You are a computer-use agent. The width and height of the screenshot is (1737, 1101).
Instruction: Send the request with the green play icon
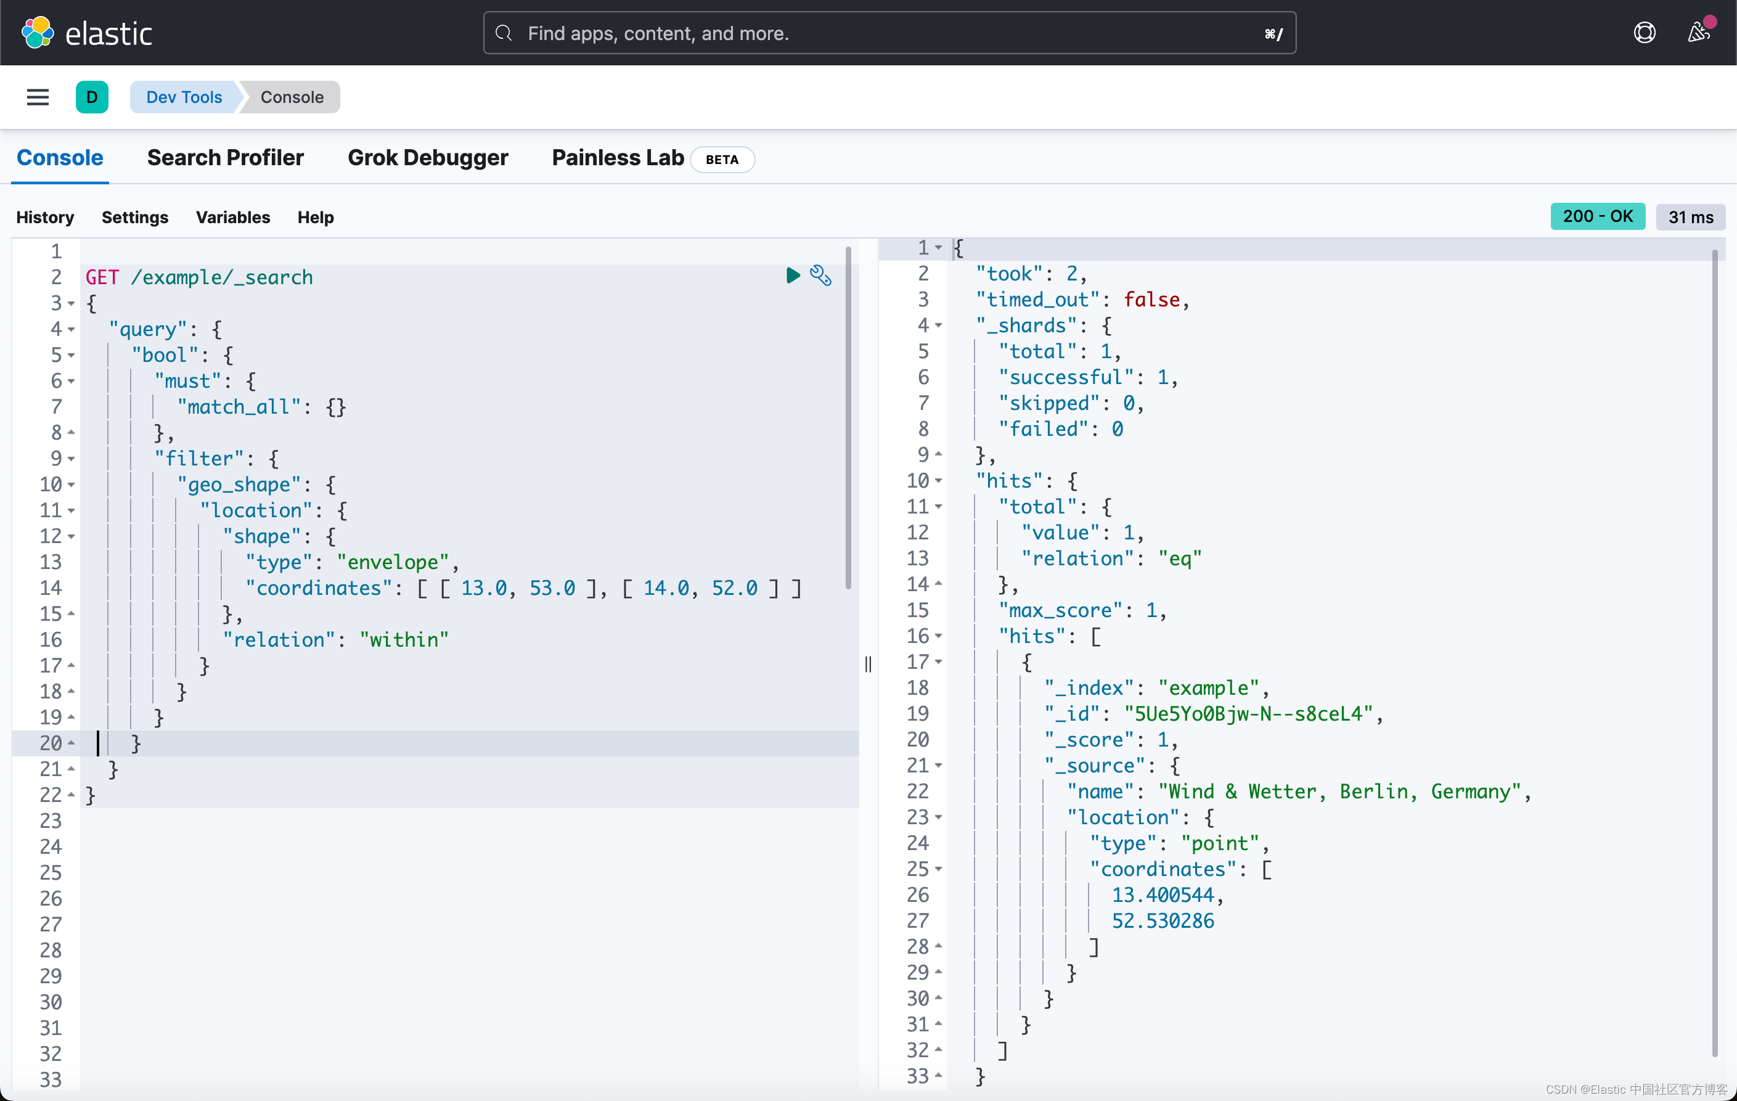792,276
